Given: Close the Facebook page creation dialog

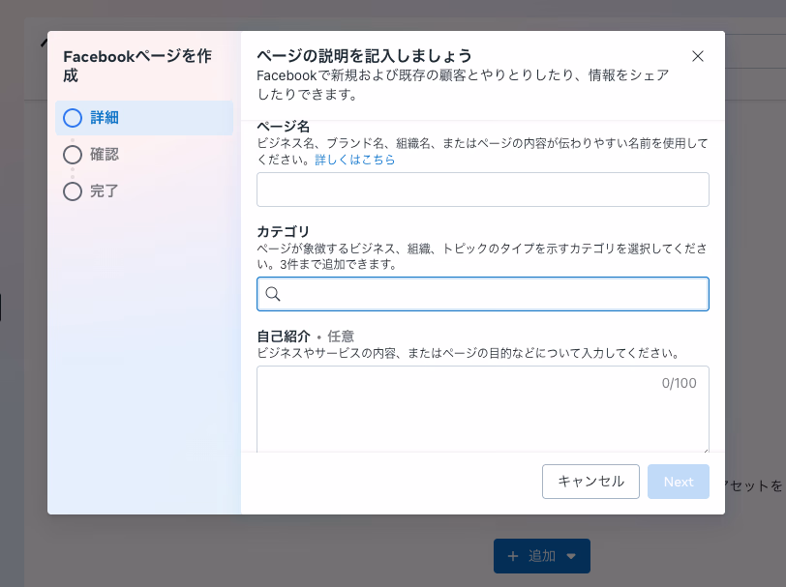Looking at the screenshot, I should coord(697,56).
